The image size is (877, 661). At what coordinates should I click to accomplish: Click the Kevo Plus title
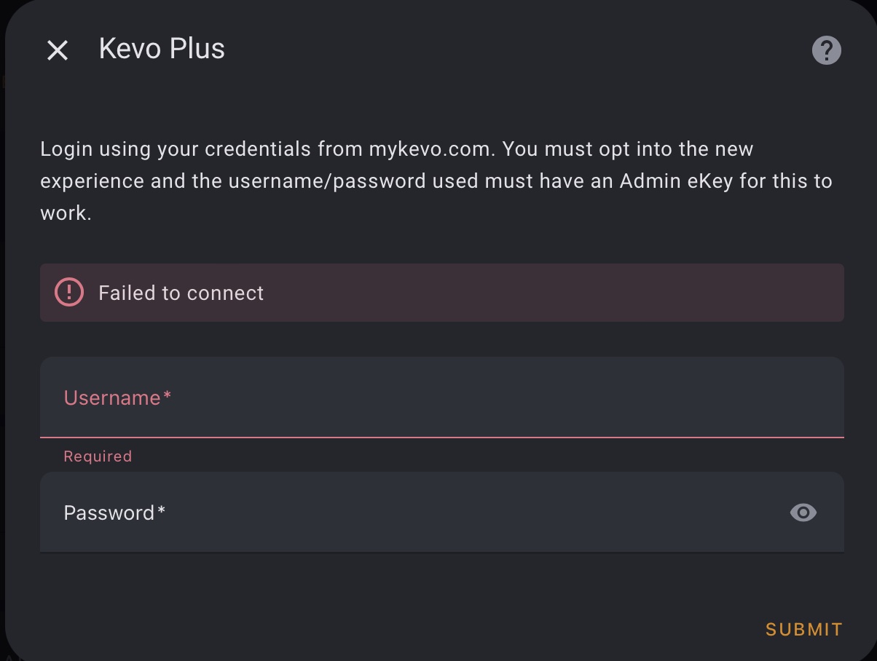(x=161, y=48)
